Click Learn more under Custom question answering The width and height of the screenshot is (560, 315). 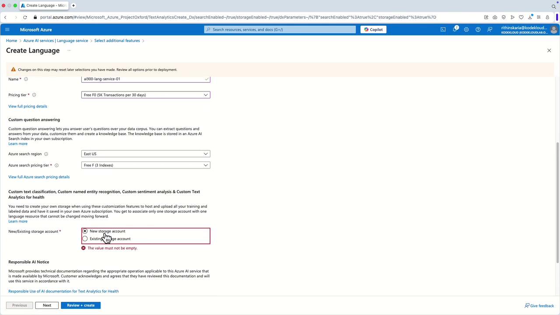pyautogui.click(x=18, y=144)
